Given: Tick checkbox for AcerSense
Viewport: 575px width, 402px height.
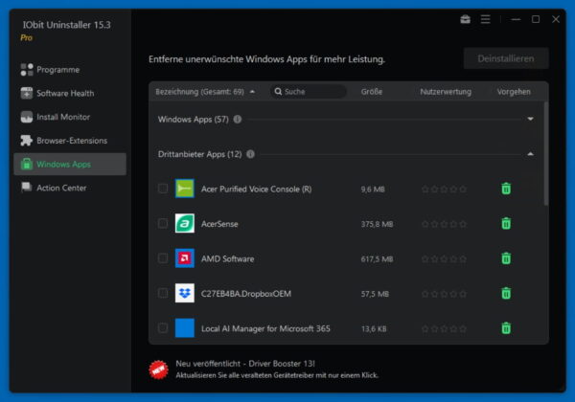Looking at the screenshot, I should pos(163,223).
